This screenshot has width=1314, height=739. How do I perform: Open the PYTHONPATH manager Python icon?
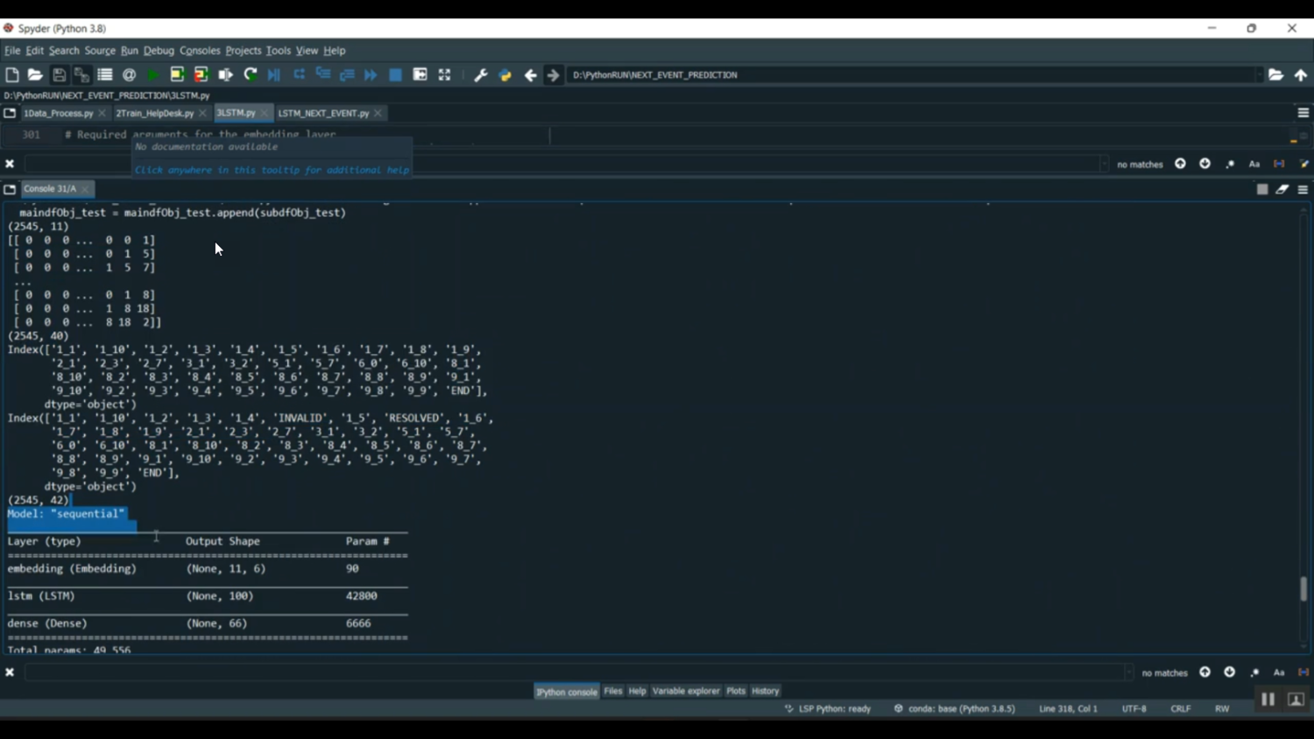505,74
